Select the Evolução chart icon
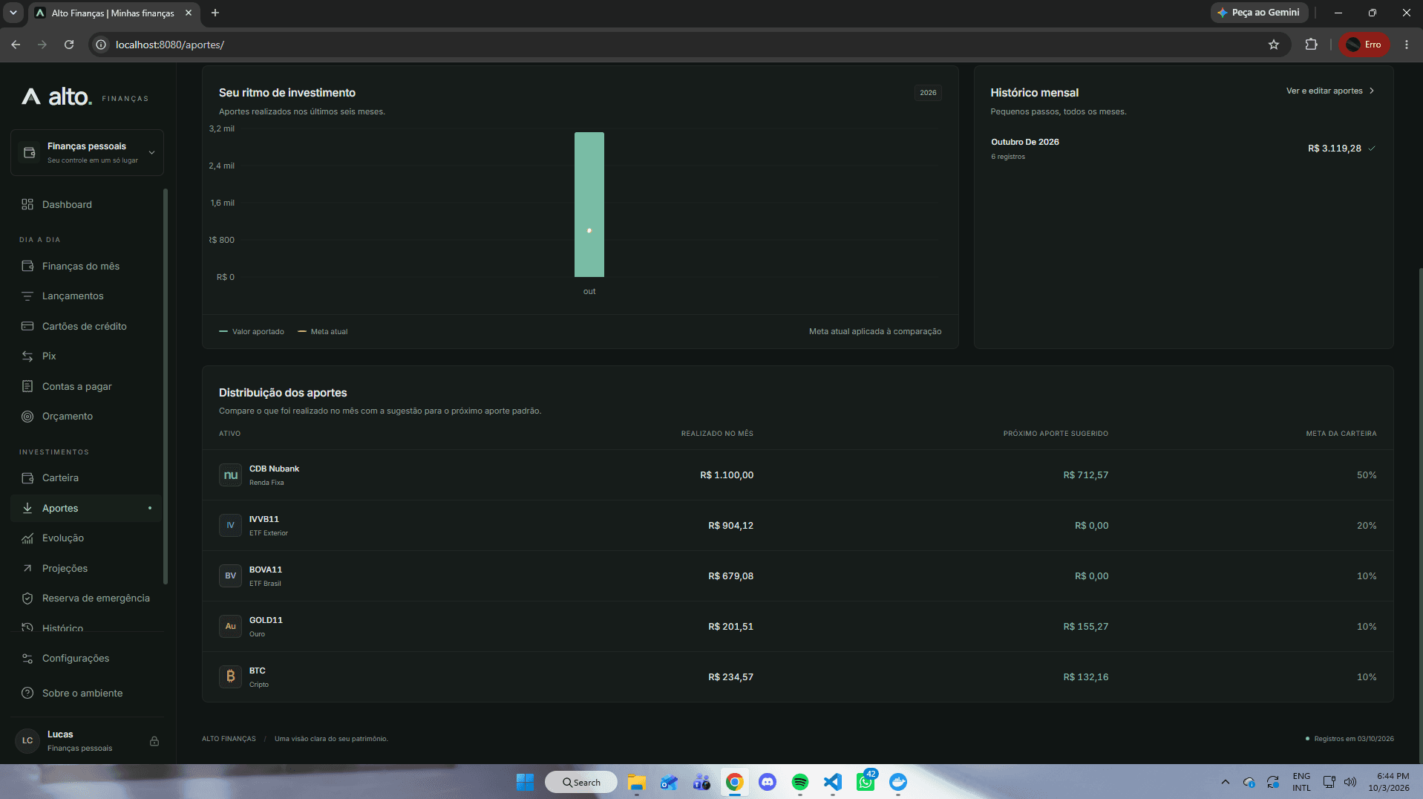Image resolution: width=1423 pixels, height=799 pixels. (x=27, y=538)
